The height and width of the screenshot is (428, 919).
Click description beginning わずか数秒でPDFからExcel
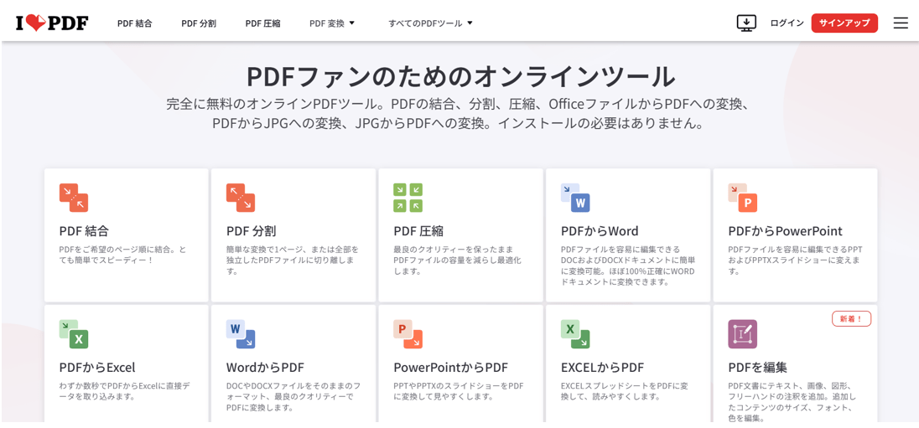tap(125, 391)
